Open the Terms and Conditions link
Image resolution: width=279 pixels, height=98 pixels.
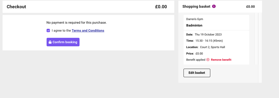pos(88,31)
